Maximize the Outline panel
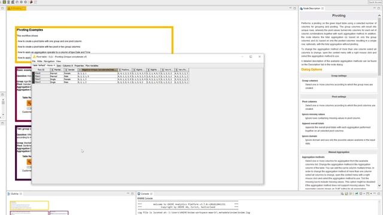 (x=132, y=193)
